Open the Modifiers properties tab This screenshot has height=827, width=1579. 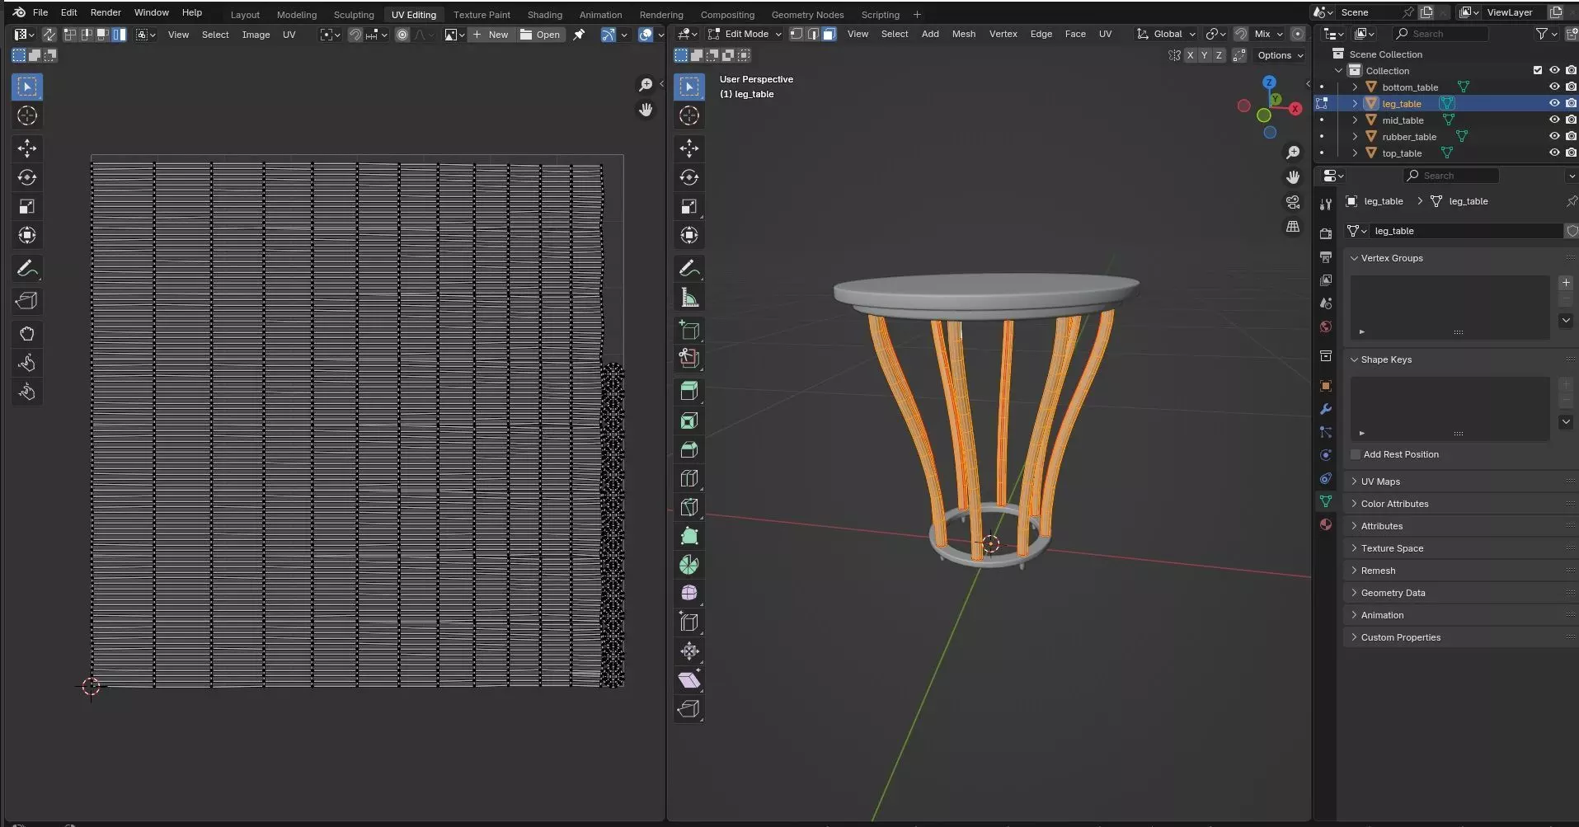1326,409
